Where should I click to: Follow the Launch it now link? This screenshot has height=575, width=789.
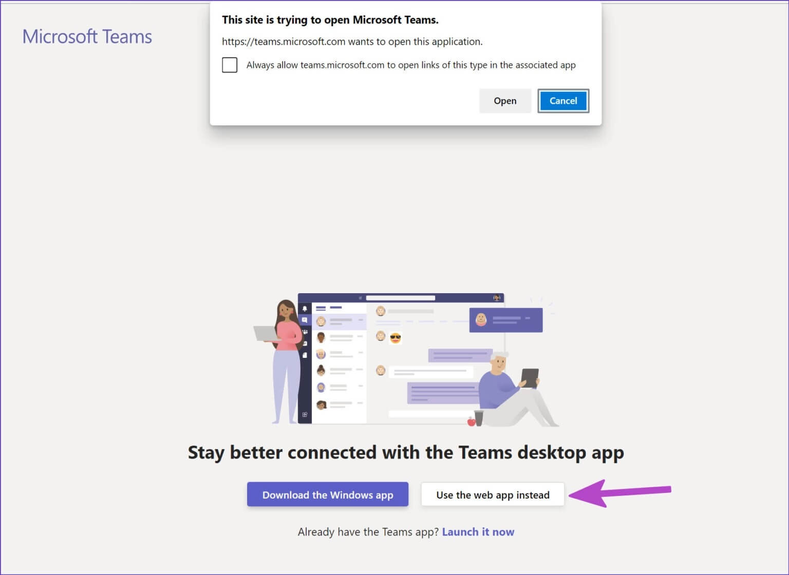pyautogui.click(x=478, y=532)
